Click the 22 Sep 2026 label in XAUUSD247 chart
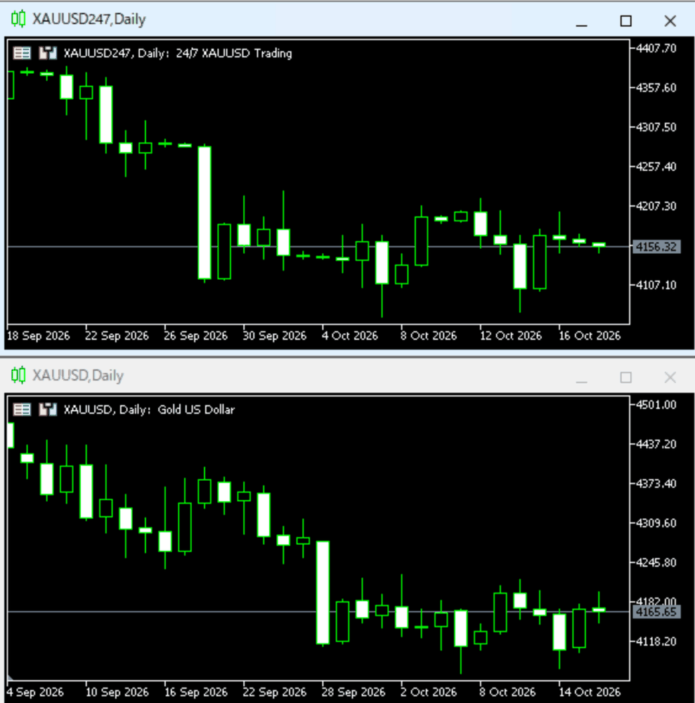The image size is (695, 703). (117, 336)
